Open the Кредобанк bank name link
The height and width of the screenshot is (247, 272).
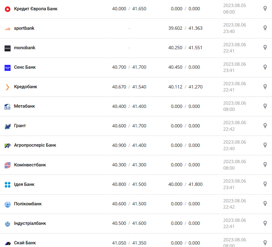click(26, 87)
